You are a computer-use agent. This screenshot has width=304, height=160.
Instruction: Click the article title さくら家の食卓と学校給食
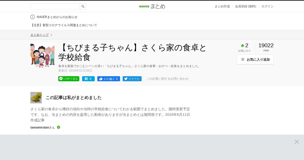[132, 52]
